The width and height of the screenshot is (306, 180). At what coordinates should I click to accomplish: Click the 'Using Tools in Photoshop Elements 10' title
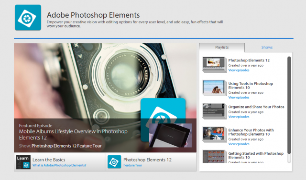(251, 86)
